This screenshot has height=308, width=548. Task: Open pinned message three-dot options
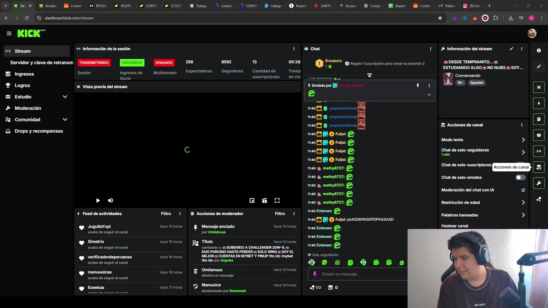tap(429, 86)
